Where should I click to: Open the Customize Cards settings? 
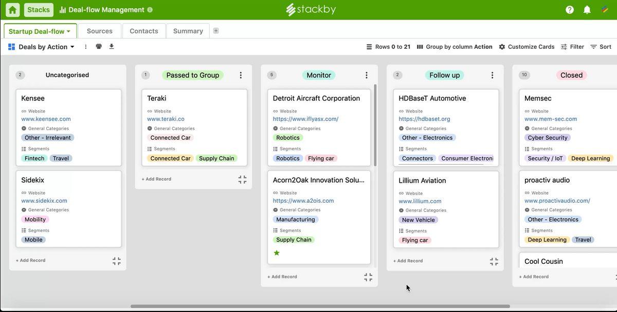[527, 47]
